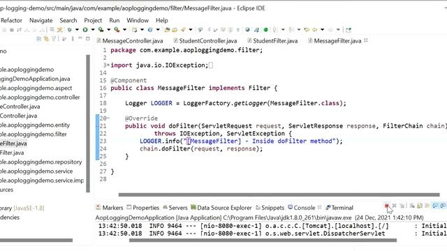447x251 pixels.
Task: Switch to the MessageController.java tab
Action: [130, 40]
